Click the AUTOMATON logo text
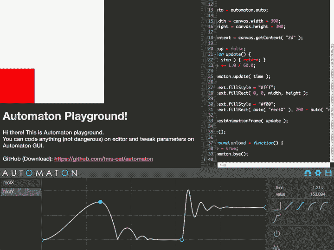334x250 pixels. (x=40, y=173)
